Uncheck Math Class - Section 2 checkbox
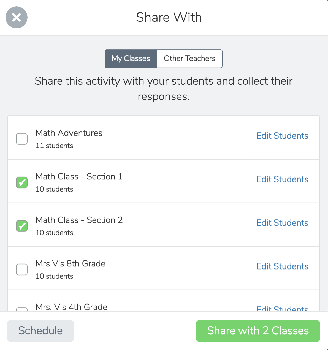Viewport: 328px width, 350px height. (x=22, y=226)
